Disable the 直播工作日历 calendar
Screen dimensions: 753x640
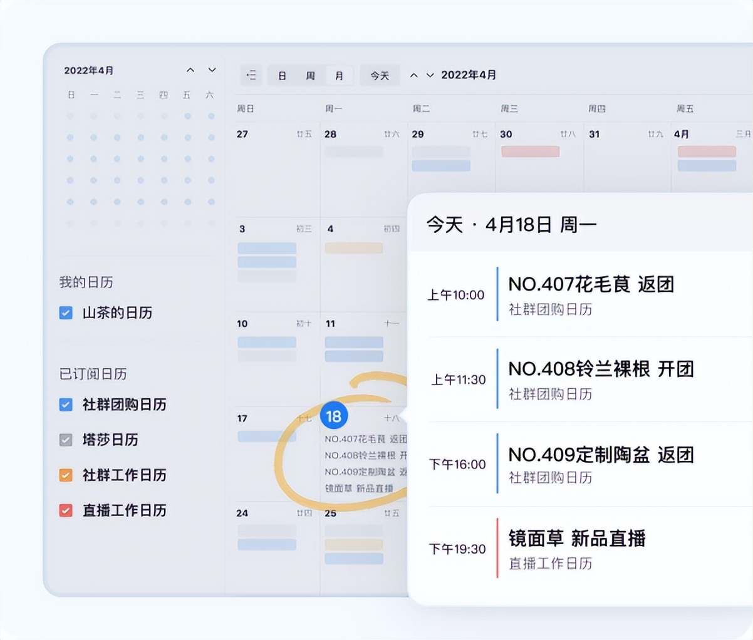pyautogui.click(x=66, y=510)
